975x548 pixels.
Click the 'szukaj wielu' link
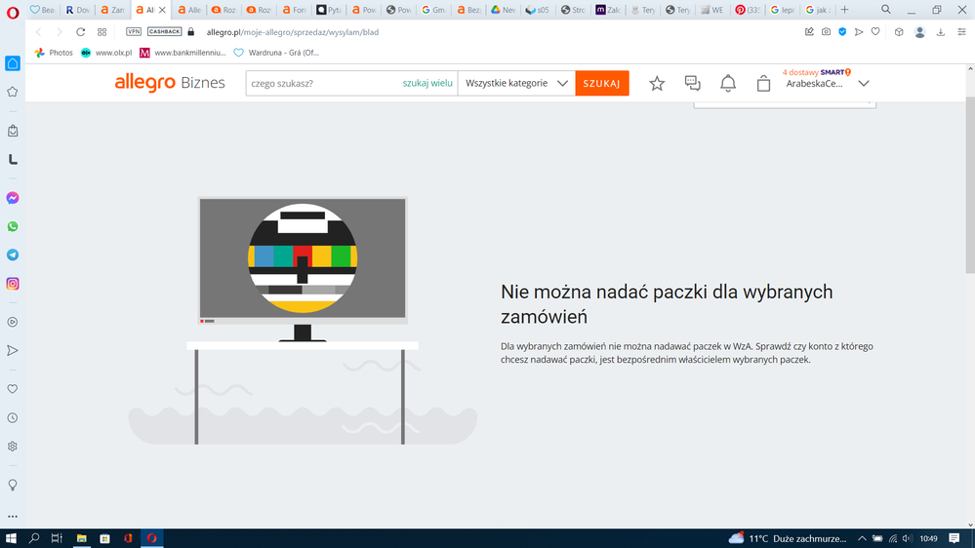[427, 83]
